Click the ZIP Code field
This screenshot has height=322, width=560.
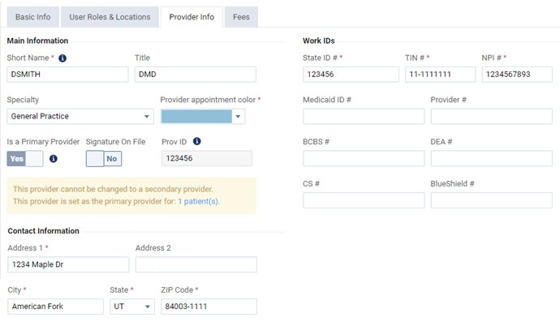pos(209,307)
